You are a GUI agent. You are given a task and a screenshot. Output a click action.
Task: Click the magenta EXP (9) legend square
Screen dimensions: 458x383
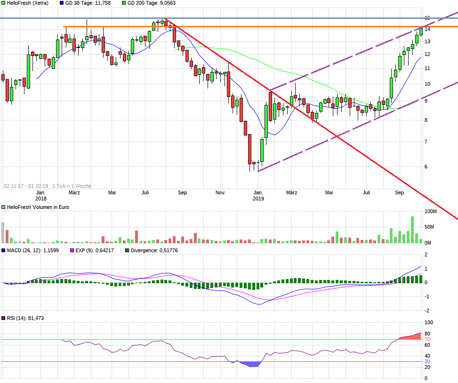[x=72, y=250]
